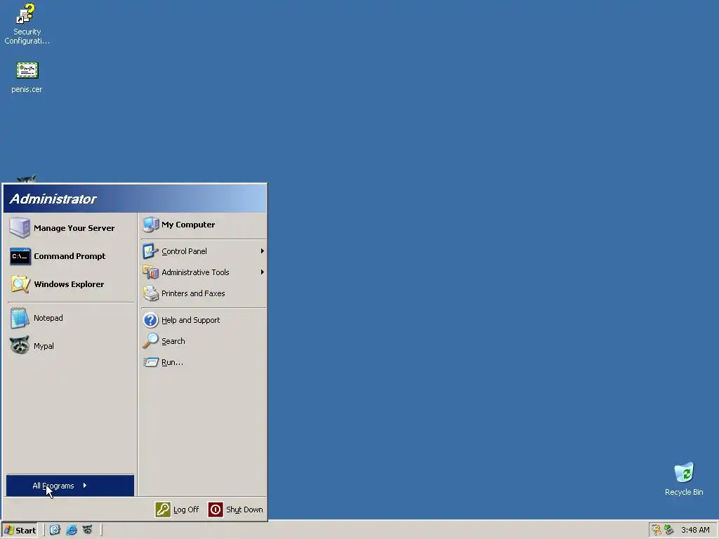The height and width of the screenshot is (539, 719).
Task: Select the Recycle Bin desktop icon
Action: [x=684, y=479]
